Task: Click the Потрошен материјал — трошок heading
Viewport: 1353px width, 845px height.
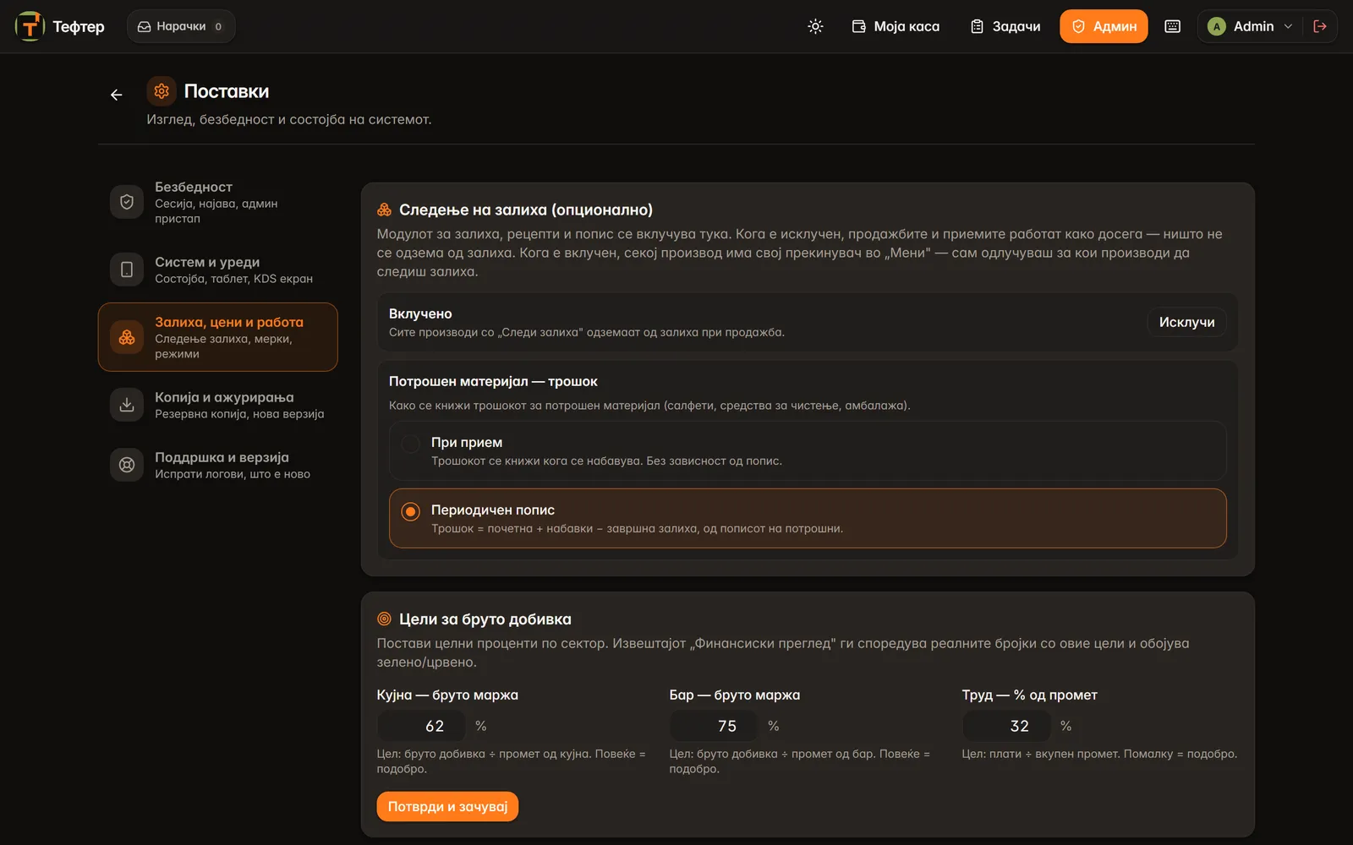Action: (493, 381)
